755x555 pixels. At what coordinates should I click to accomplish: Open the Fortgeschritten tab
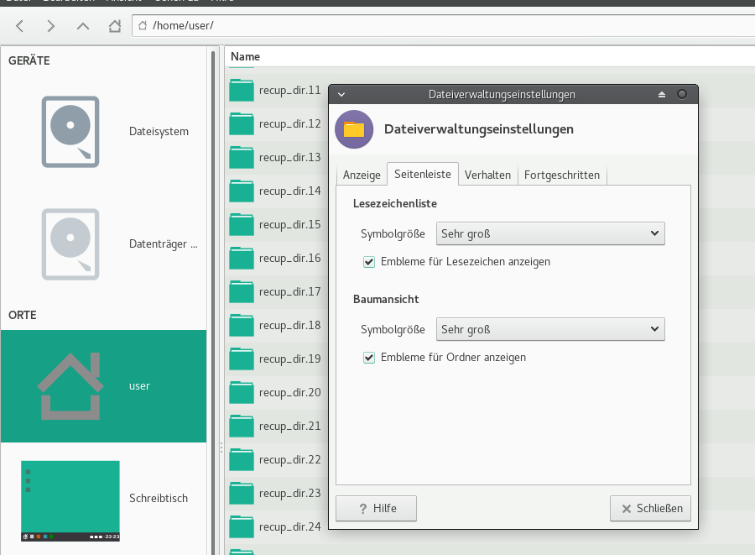tap(561, 175)
